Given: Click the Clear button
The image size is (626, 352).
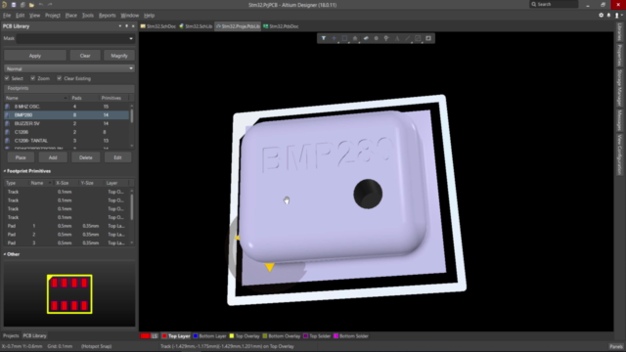Looking at the screenshot, I should point(85,56).
